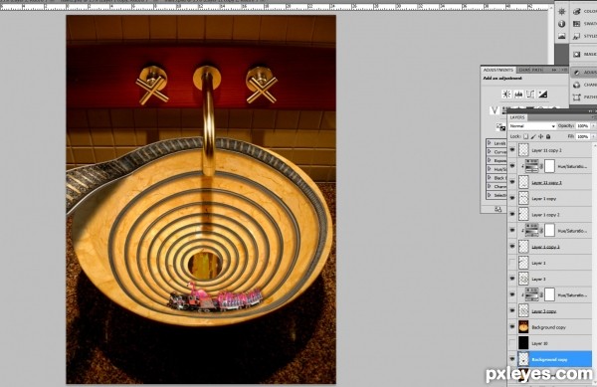Add a Brightness/Contrast adjustment
The width and height of the screenshot is (597, 387).
506,94
